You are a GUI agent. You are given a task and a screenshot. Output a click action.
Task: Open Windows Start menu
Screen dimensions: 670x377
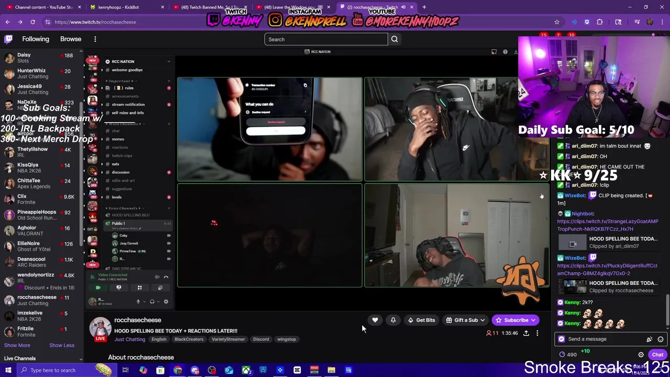click(8, 370)
